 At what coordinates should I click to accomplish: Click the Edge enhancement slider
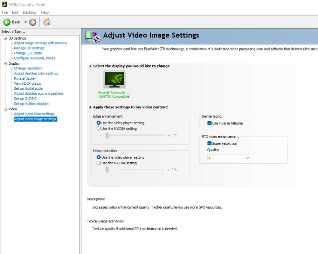point(107,135)
